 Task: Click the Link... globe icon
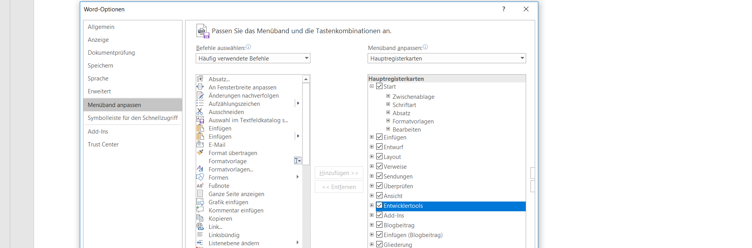[x=200, y=227]
